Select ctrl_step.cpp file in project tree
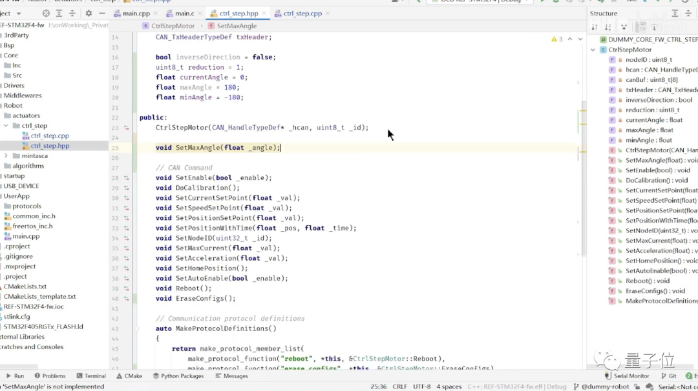 (x=50, y=136)
